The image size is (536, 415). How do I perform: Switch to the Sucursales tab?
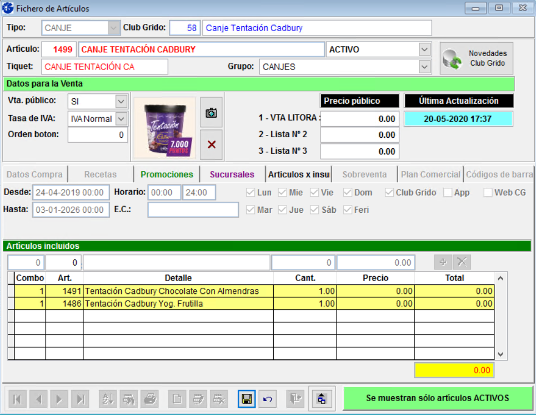(x=232, y=174)
